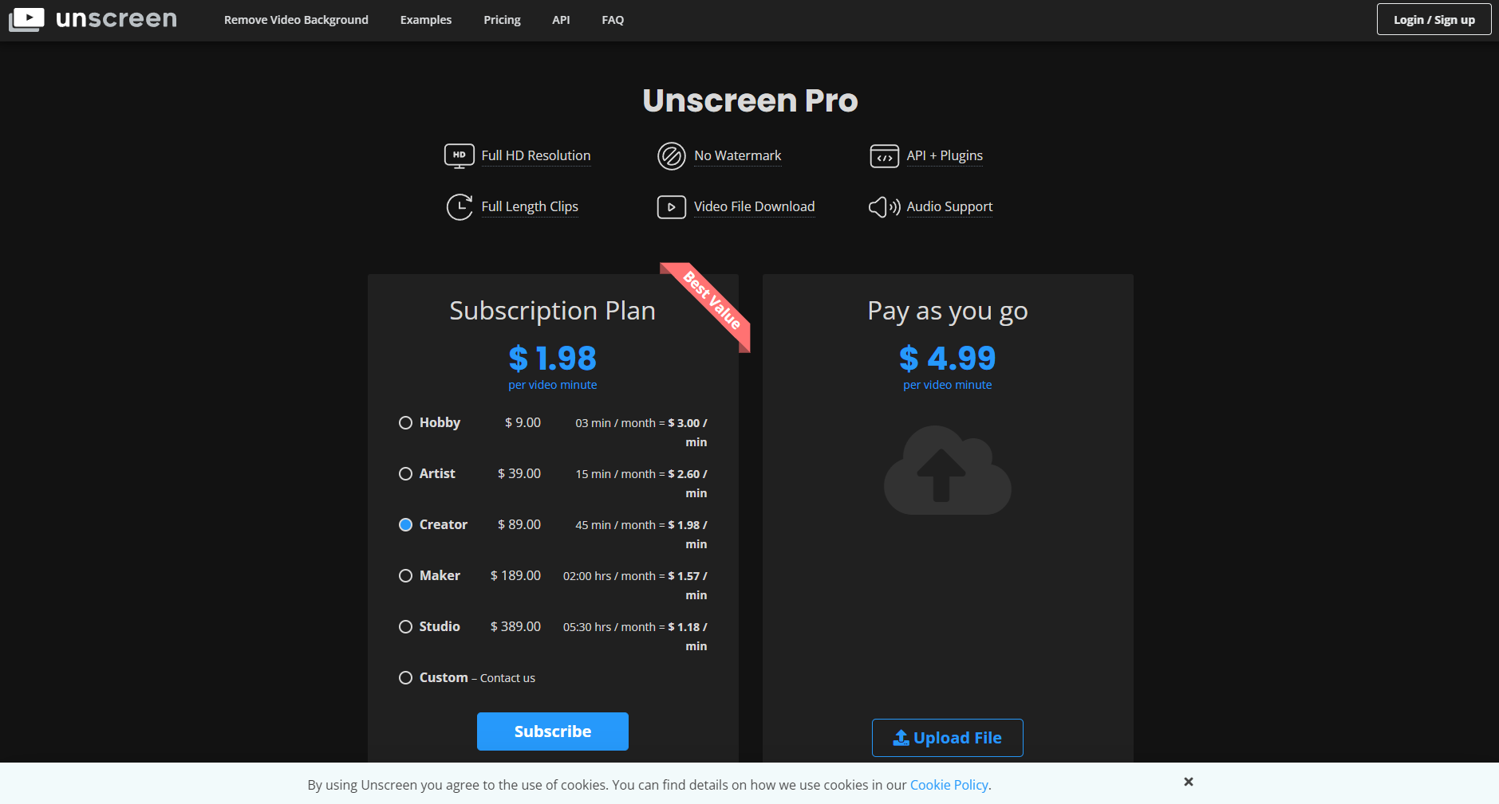Click the Maker $ 189.00 price

[x=515, y=575]
